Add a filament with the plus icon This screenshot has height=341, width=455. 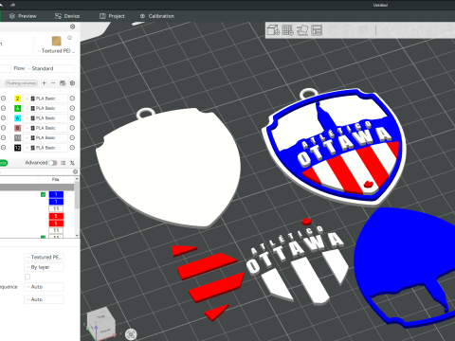pos(44,83)
